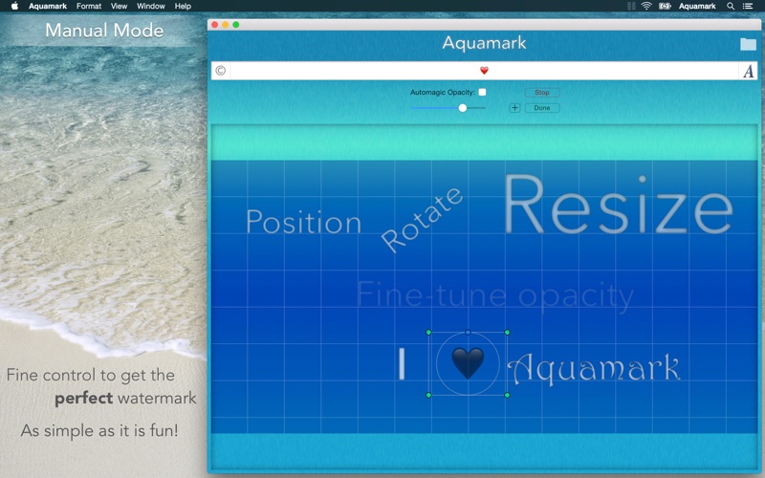Viewport: 765px width, 478px height.
Task: Open the folder icon in Aquamark window
Action: pos(748,44)
